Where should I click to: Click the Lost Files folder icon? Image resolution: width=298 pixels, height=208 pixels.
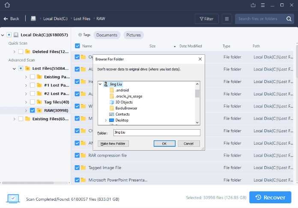[27, 68]
